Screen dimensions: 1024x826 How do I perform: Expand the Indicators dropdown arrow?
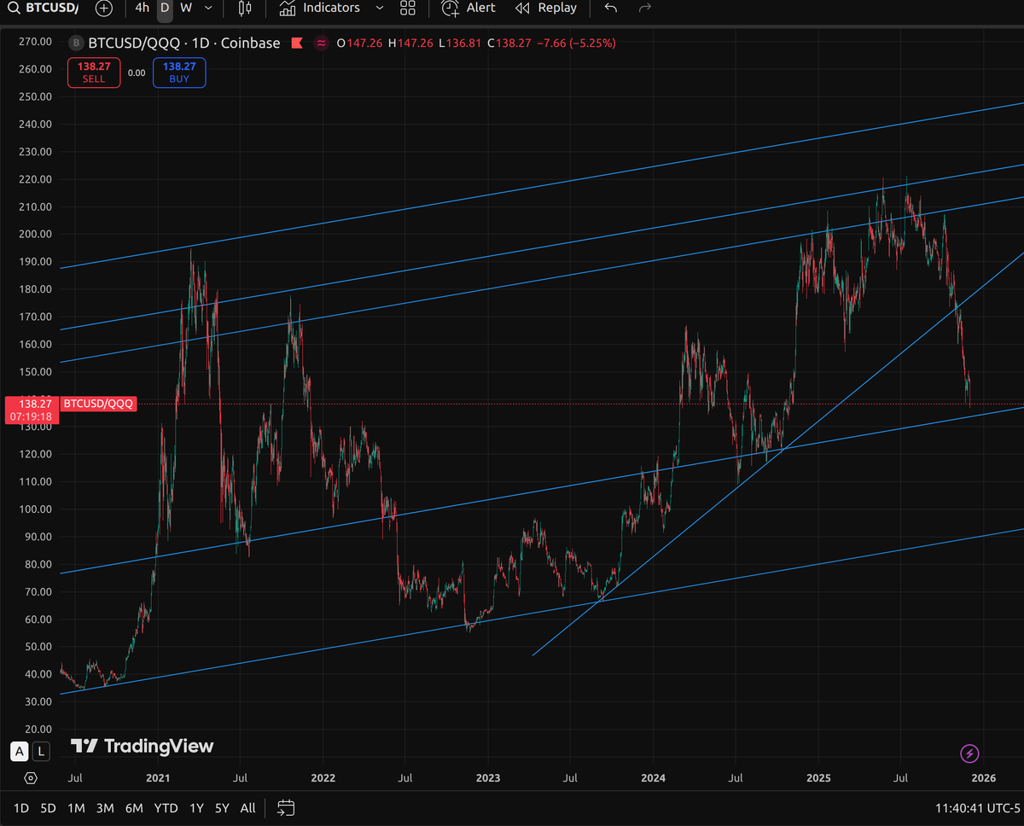point(379,9)
